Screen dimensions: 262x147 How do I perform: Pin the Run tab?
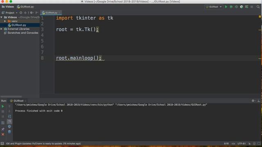[3, 129]
